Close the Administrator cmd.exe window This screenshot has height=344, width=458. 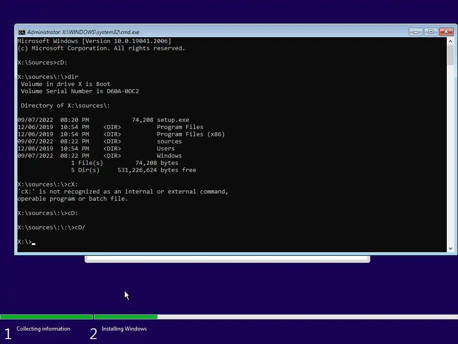(x=446, y=32)
